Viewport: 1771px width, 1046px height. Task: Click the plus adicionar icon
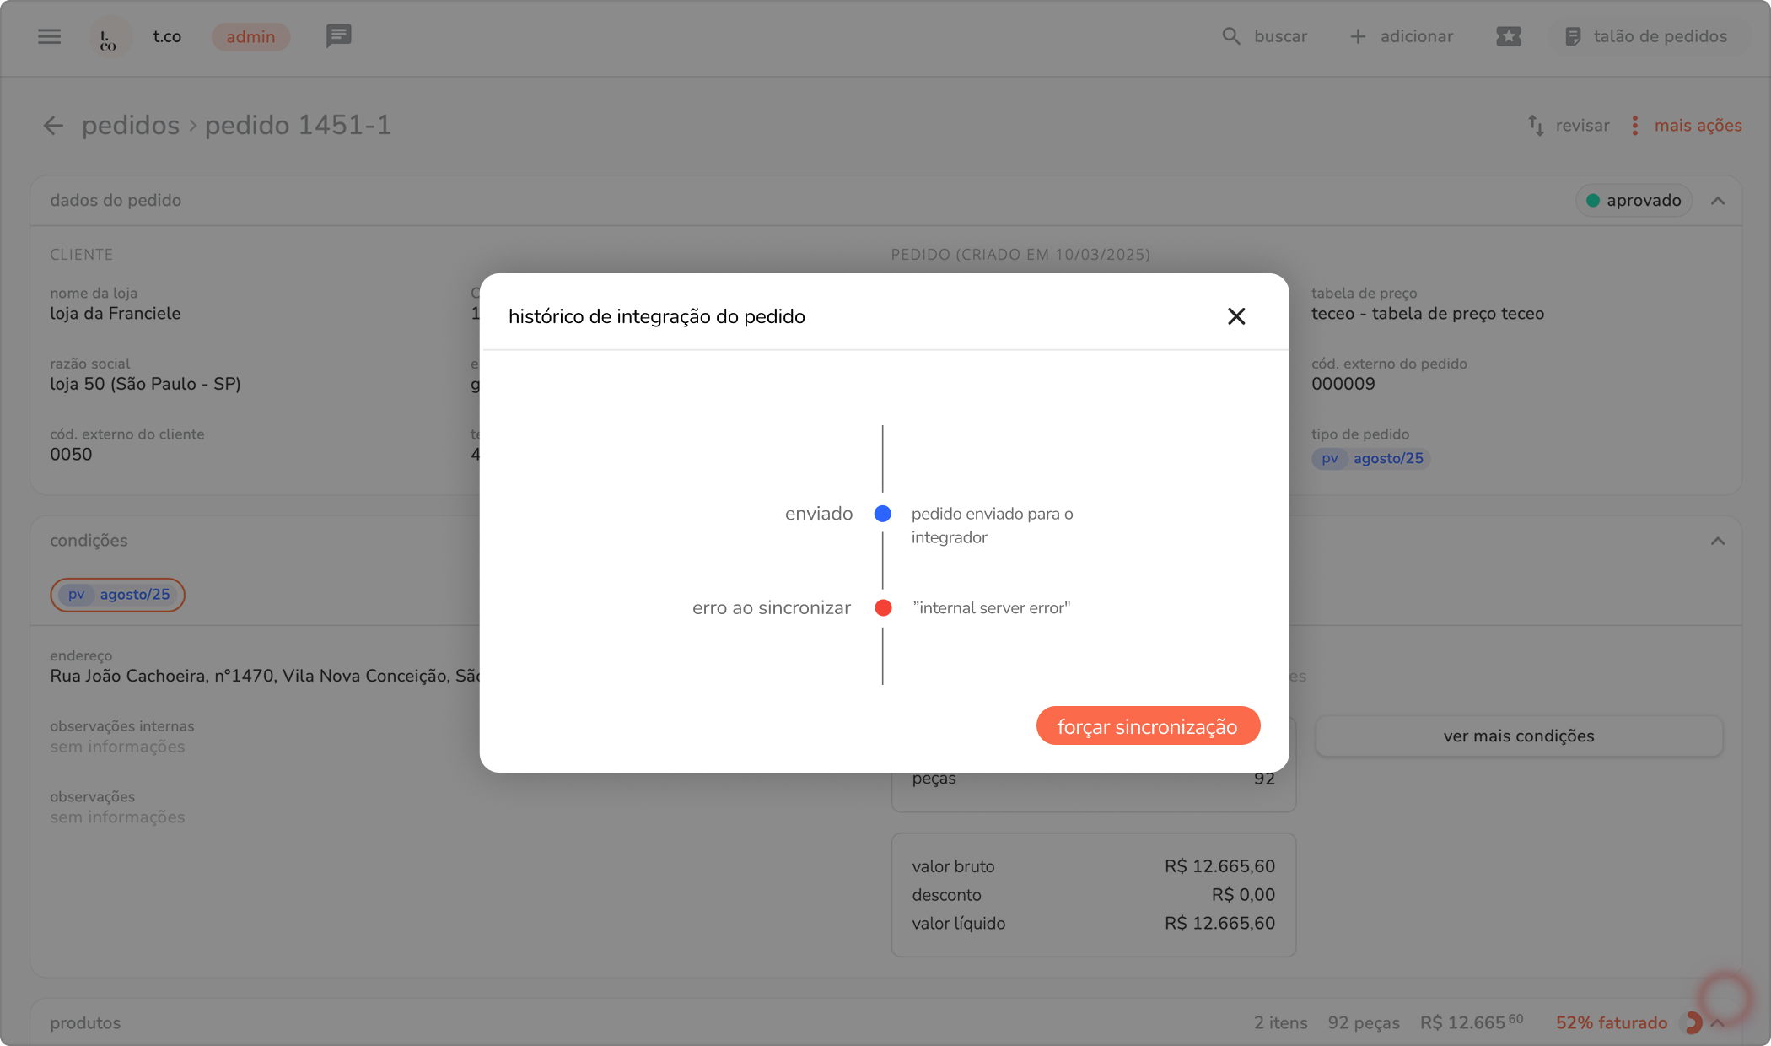(1357, 36)
